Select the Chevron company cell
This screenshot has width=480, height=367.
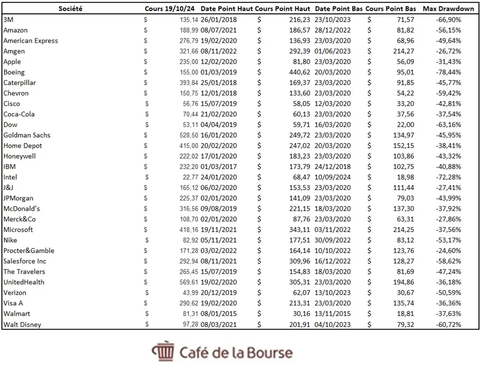[16, 93]
